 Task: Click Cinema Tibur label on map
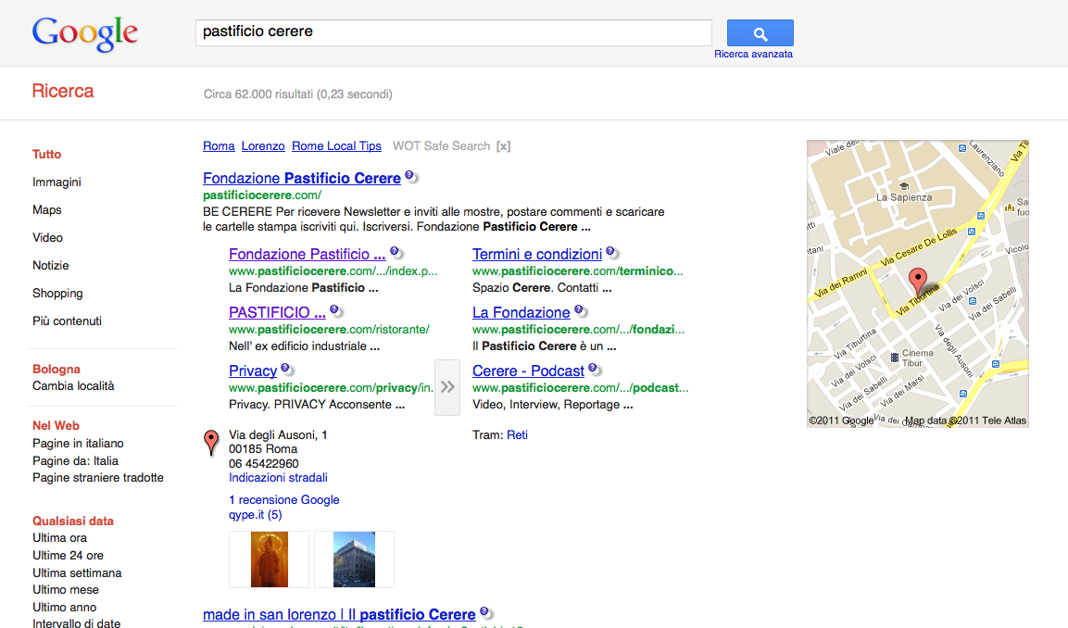tap(917, 358)
